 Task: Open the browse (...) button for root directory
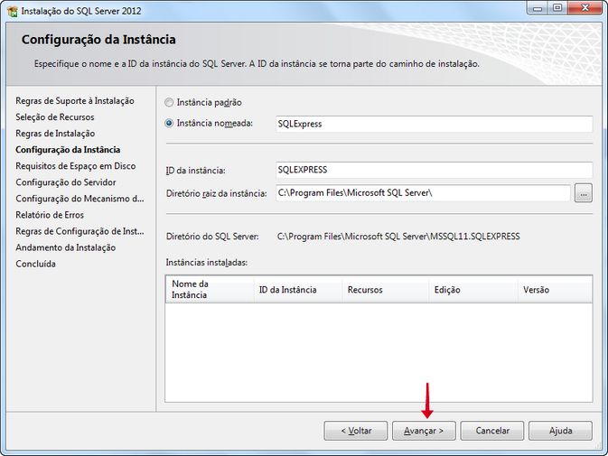point(584,193)
